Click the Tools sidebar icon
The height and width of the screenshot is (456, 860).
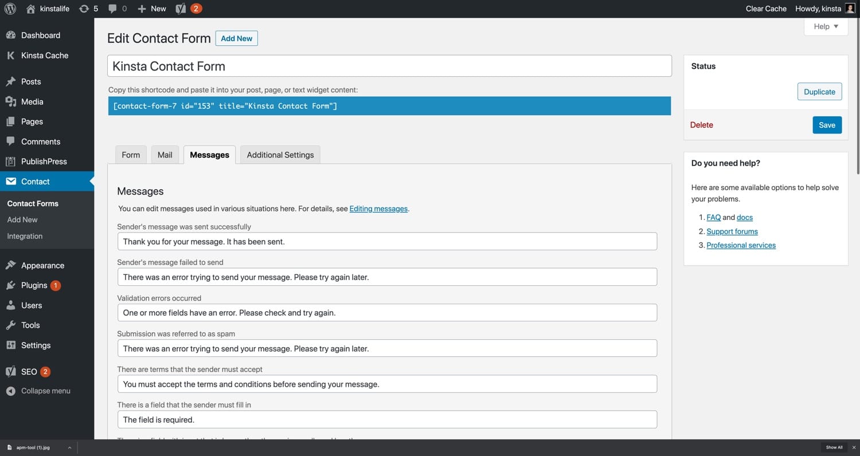point(11,325)
